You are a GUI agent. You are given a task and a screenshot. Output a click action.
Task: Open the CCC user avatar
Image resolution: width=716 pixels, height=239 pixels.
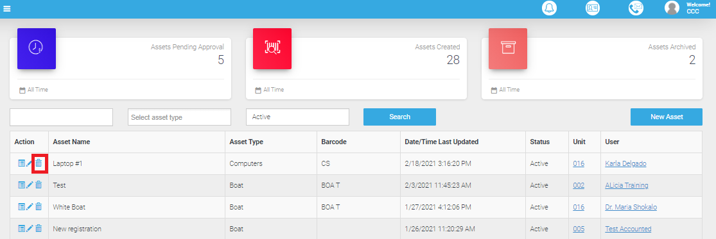click(x=672, y=8)
